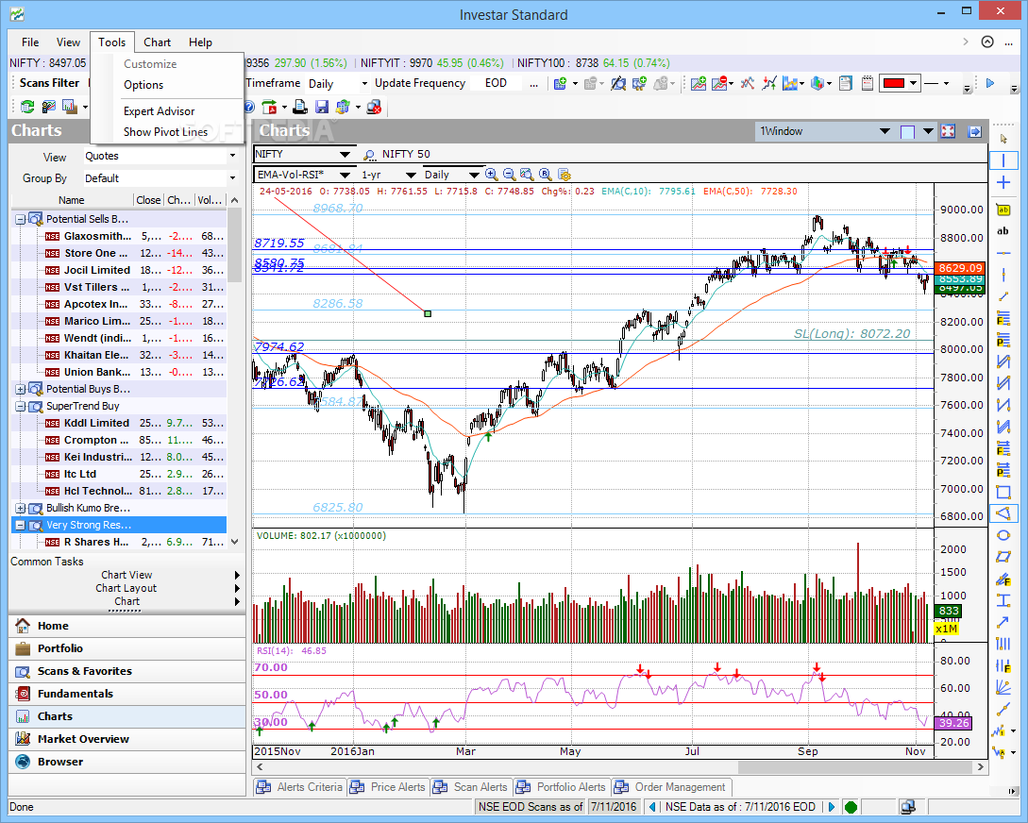The height and width of the screenshot is (823, 1028).
Task: Select the crosshair cursor tool
Action: [1003, 182]
